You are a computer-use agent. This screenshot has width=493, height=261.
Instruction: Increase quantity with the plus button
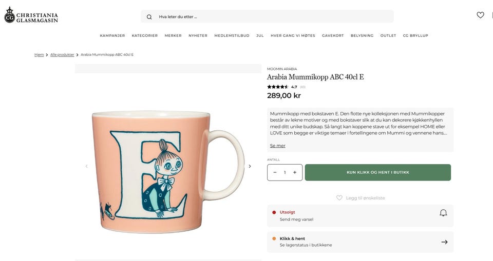(295, 172)
